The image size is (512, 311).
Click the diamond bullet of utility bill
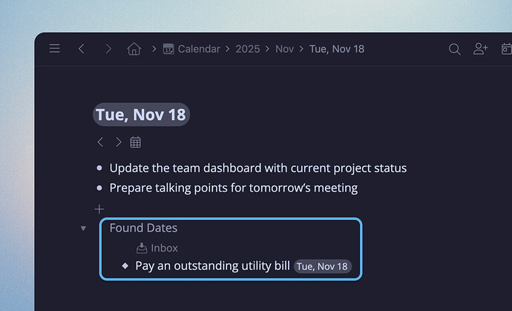pyautogui.click(x=125, y=266)
